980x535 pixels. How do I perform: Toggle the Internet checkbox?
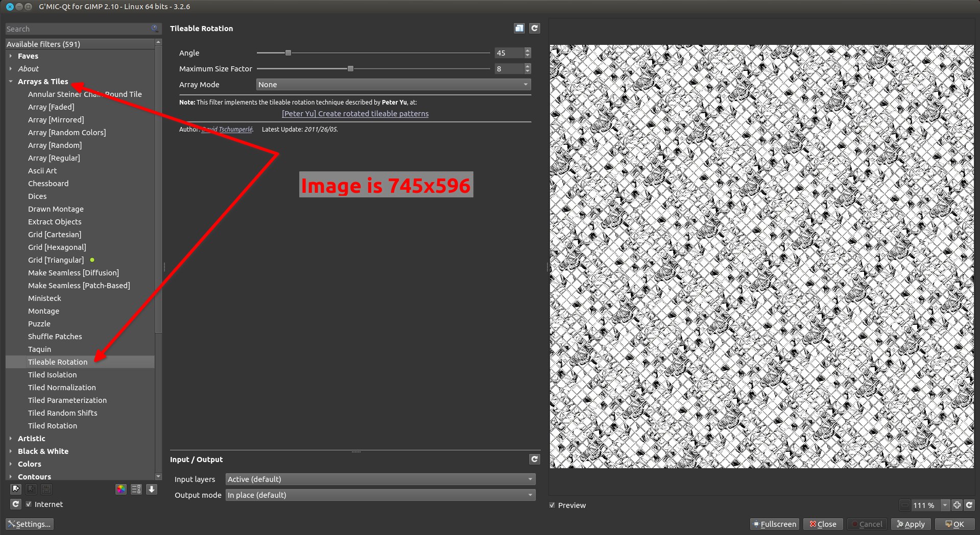pyautogui.click(x=29, y=504)
